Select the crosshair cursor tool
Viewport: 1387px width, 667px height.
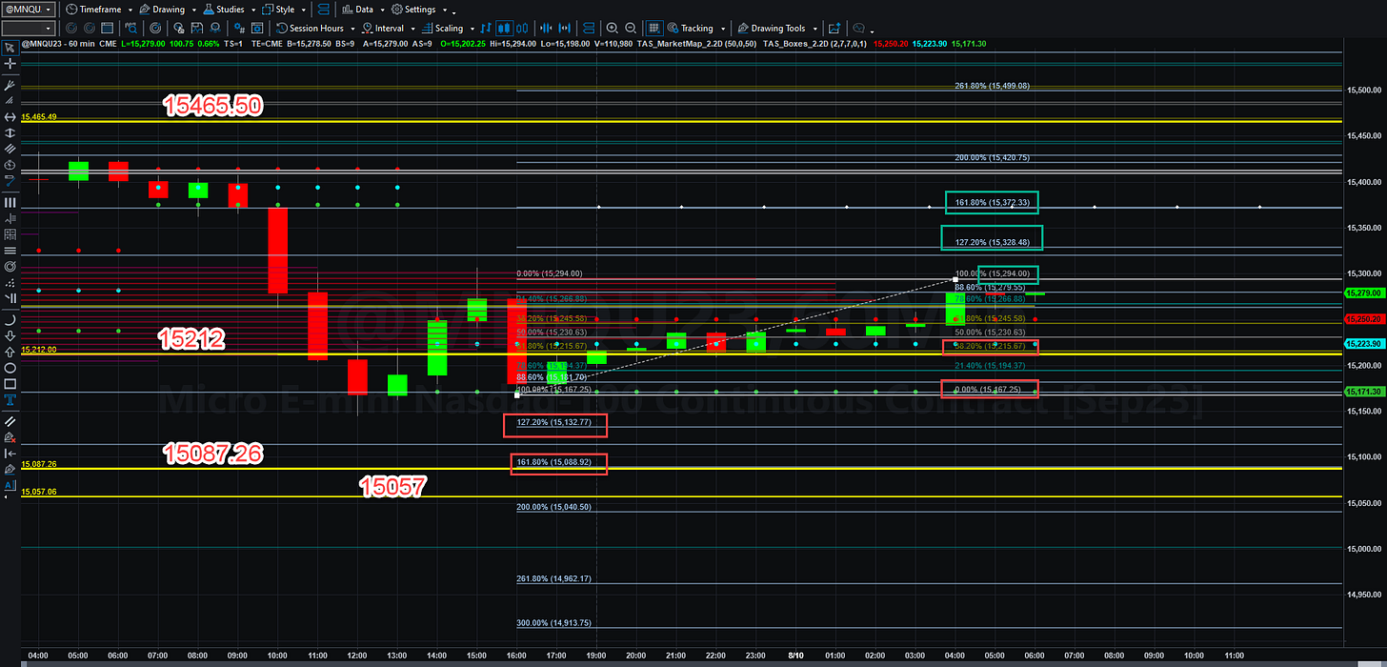click(x=10, y=64)
